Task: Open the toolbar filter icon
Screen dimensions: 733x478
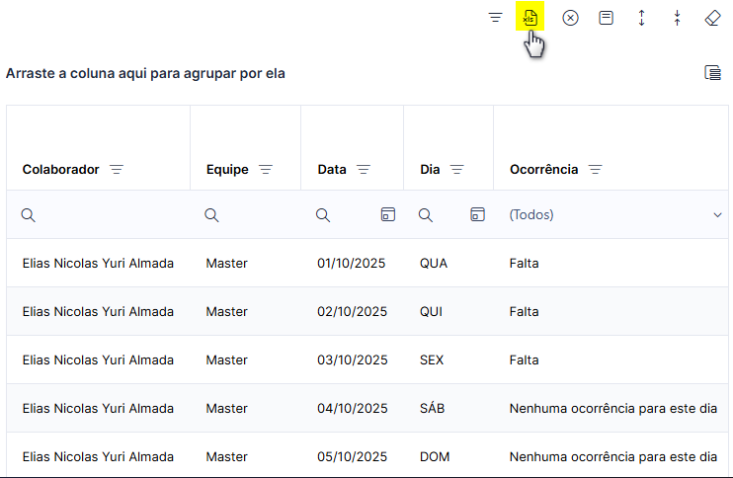Action: coord(495,18)
